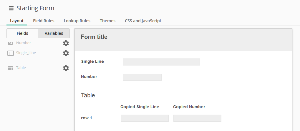Click the Single Line input box
This screenshot has height=131, width=300.
pyautogui.click(x=161, y=62)
